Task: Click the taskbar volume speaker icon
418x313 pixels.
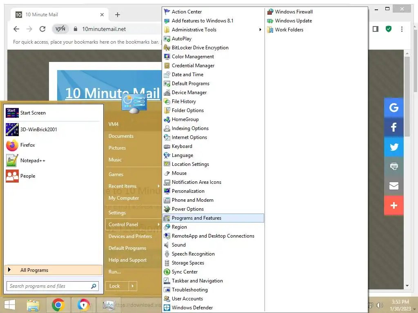Action: [380, 305]
